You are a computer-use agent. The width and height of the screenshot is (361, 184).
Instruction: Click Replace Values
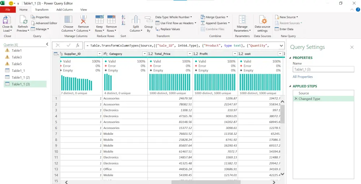(x=168, y=29)
